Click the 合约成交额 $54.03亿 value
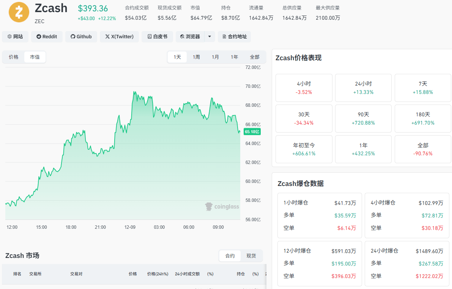Viewport: 452px width, 289px height. (136, 18)
